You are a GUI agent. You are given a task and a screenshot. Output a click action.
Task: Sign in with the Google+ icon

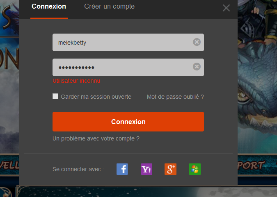(170, 169)
